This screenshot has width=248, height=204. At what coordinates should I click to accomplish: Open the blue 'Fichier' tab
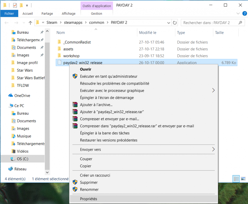[x=9, y=13]
